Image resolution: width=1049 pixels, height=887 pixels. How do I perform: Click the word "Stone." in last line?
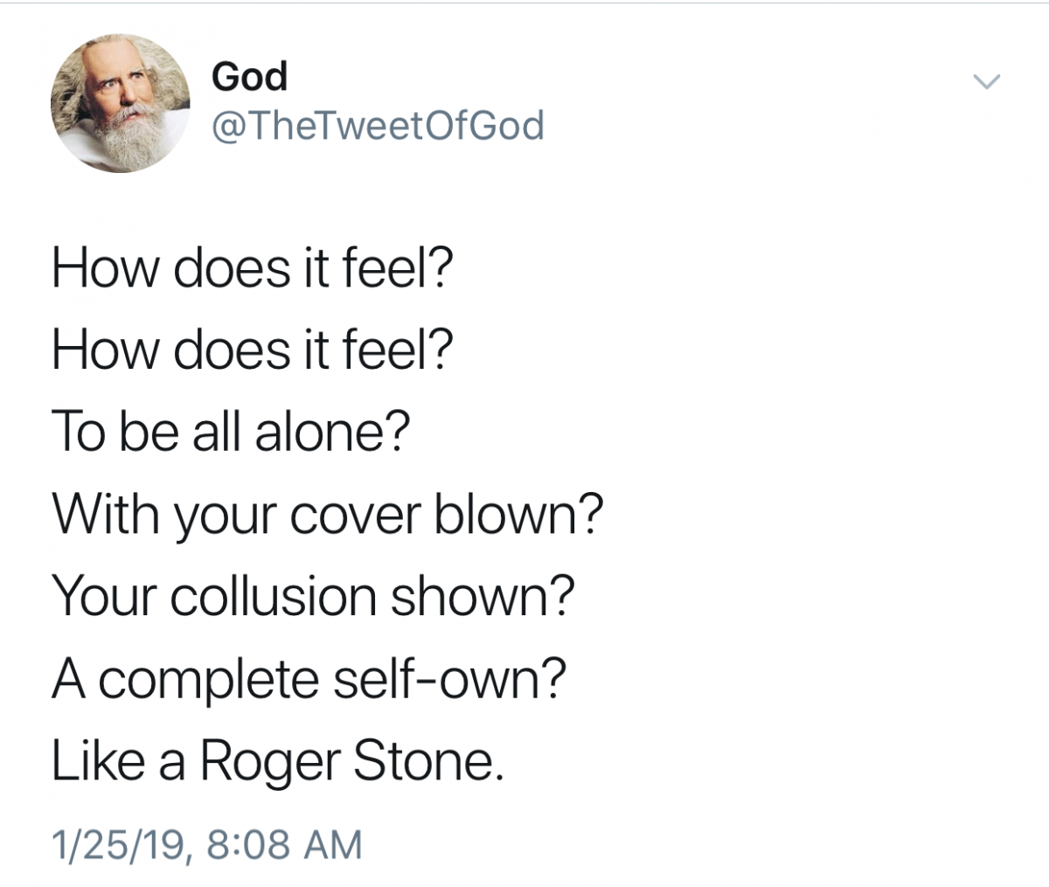[428, 761]
